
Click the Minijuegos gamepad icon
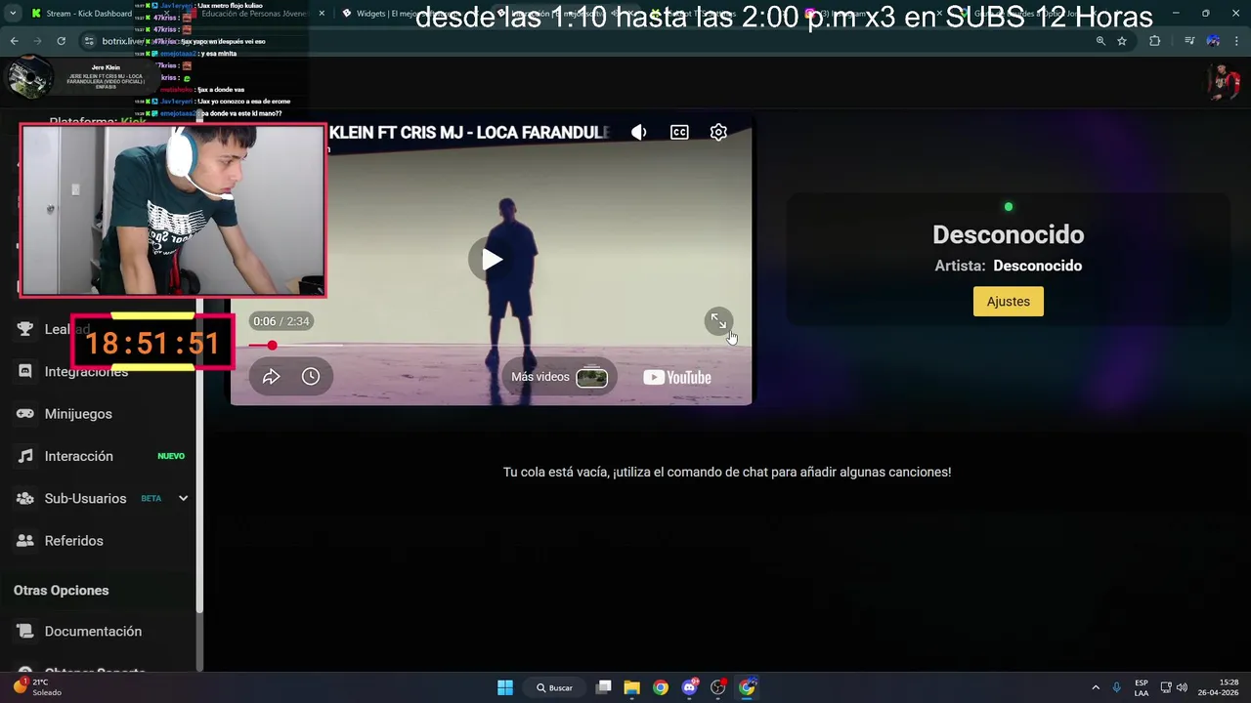(25, 414)
